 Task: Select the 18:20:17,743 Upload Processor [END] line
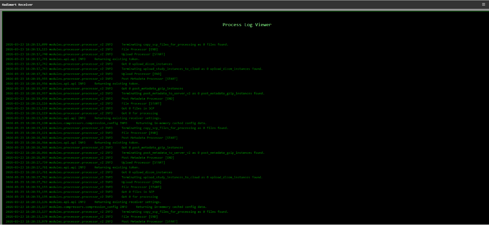tap(84, 74)
